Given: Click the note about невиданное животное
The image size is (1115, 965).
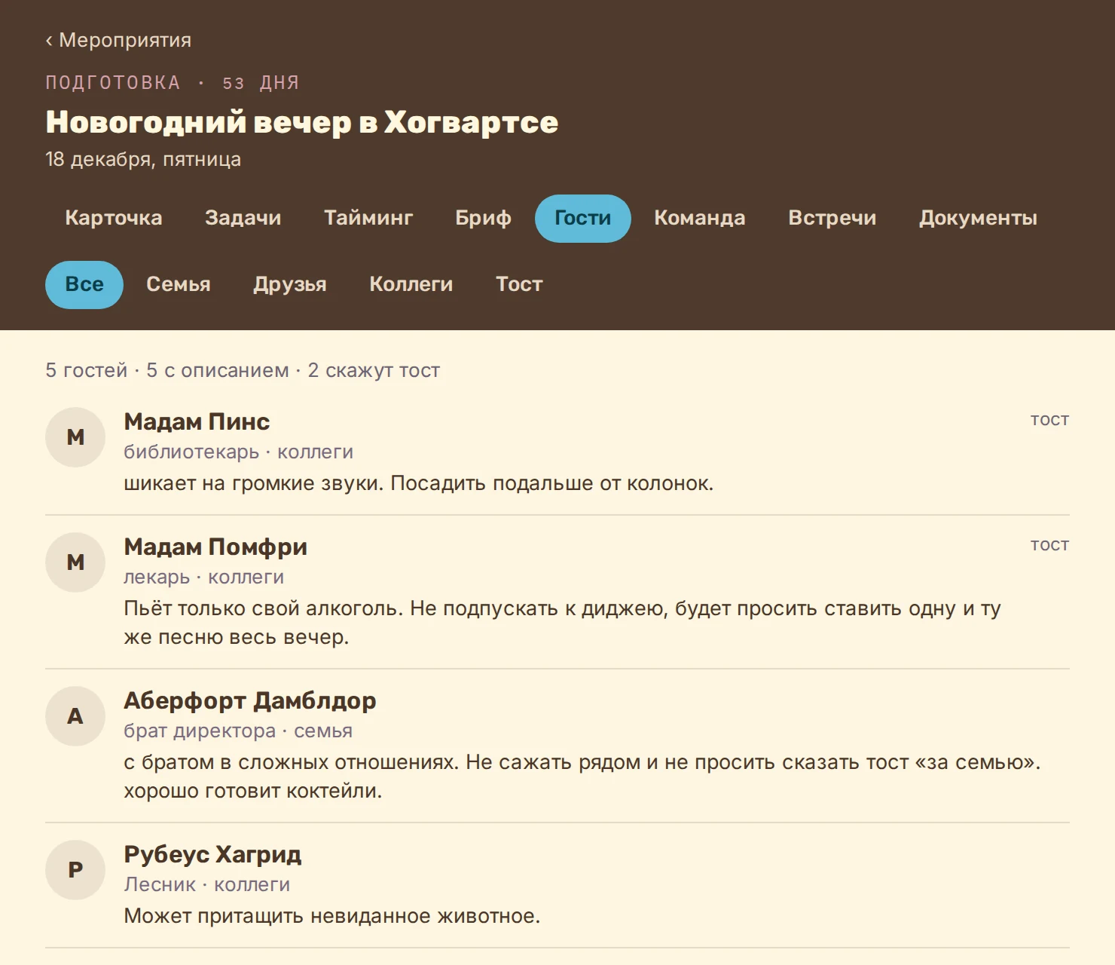Looking at the screenshot, I should pyautogui.click(x=332, y=916).
